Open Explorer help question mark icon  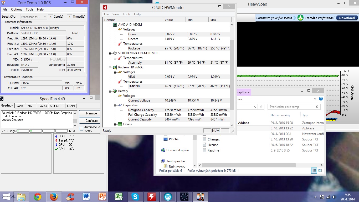pos(321,99)
